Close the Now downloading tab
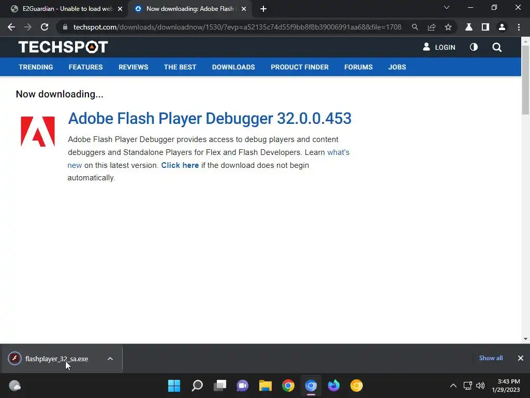Screen dimensions: 530x398 (244, 9)
